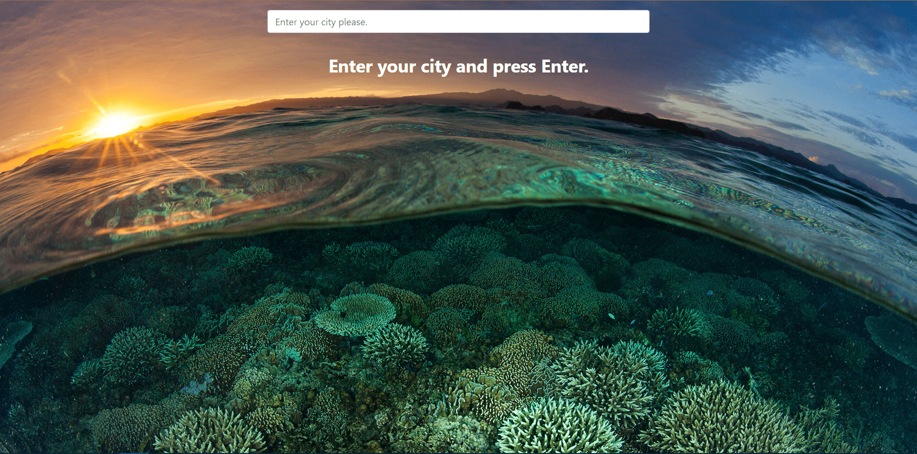This screenshot has width=917, height=454.
Task: Click the 'Enter your city and press Enter.' heading
Action: point(458,67)
